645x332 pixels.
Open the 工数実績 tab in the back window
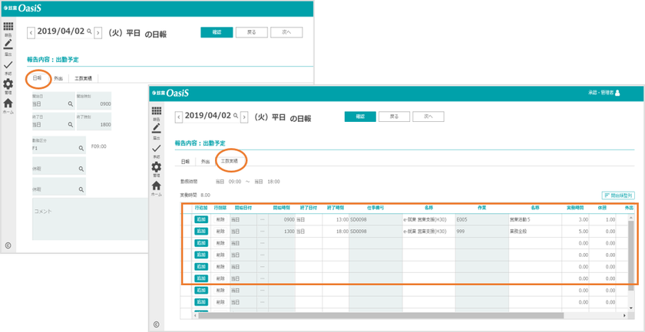pyautogui.click(x=84, y=78)
